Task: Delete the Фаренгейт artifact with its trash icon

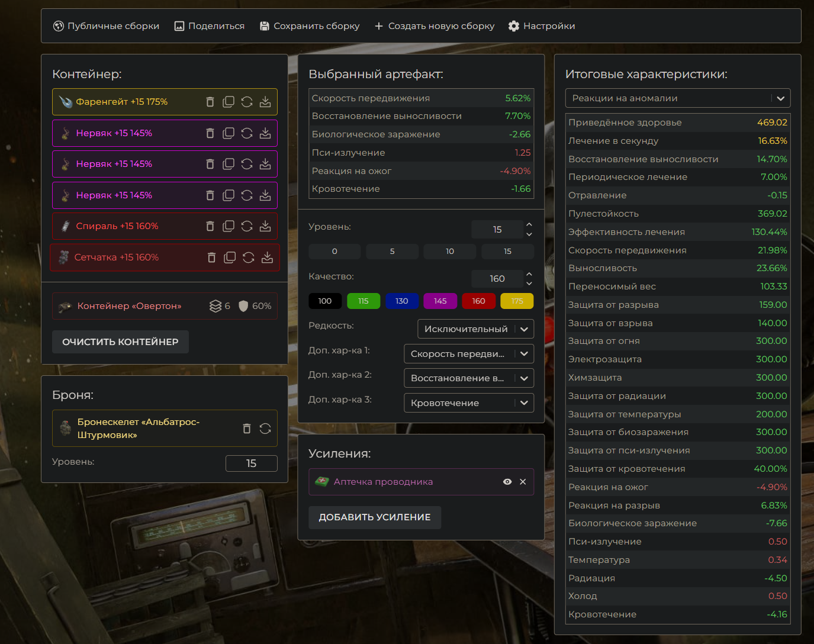Action: 210,102
